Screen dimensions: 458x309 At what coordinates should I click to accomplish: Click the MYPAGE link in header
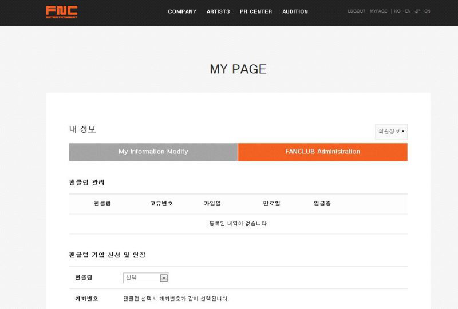coord(378,11)
